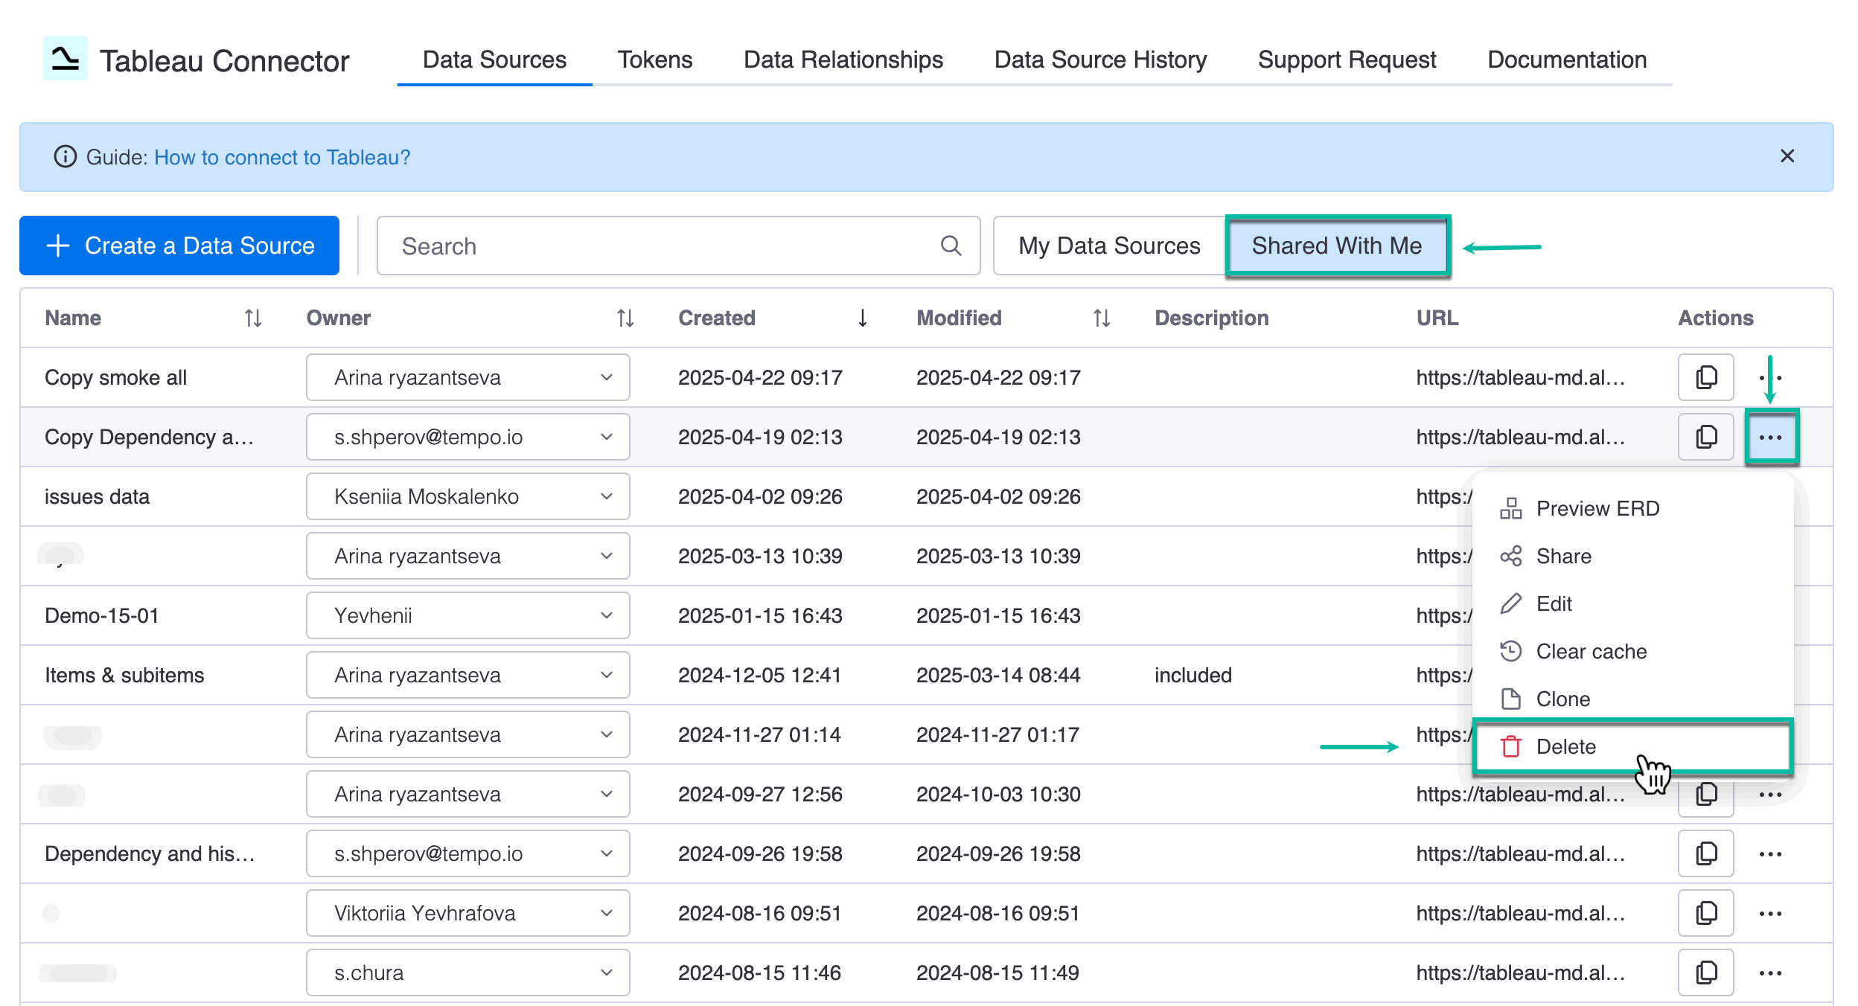1858x1006 pixels.
Task: Click the Edit pencil icon
Action: pos(1511,603)
